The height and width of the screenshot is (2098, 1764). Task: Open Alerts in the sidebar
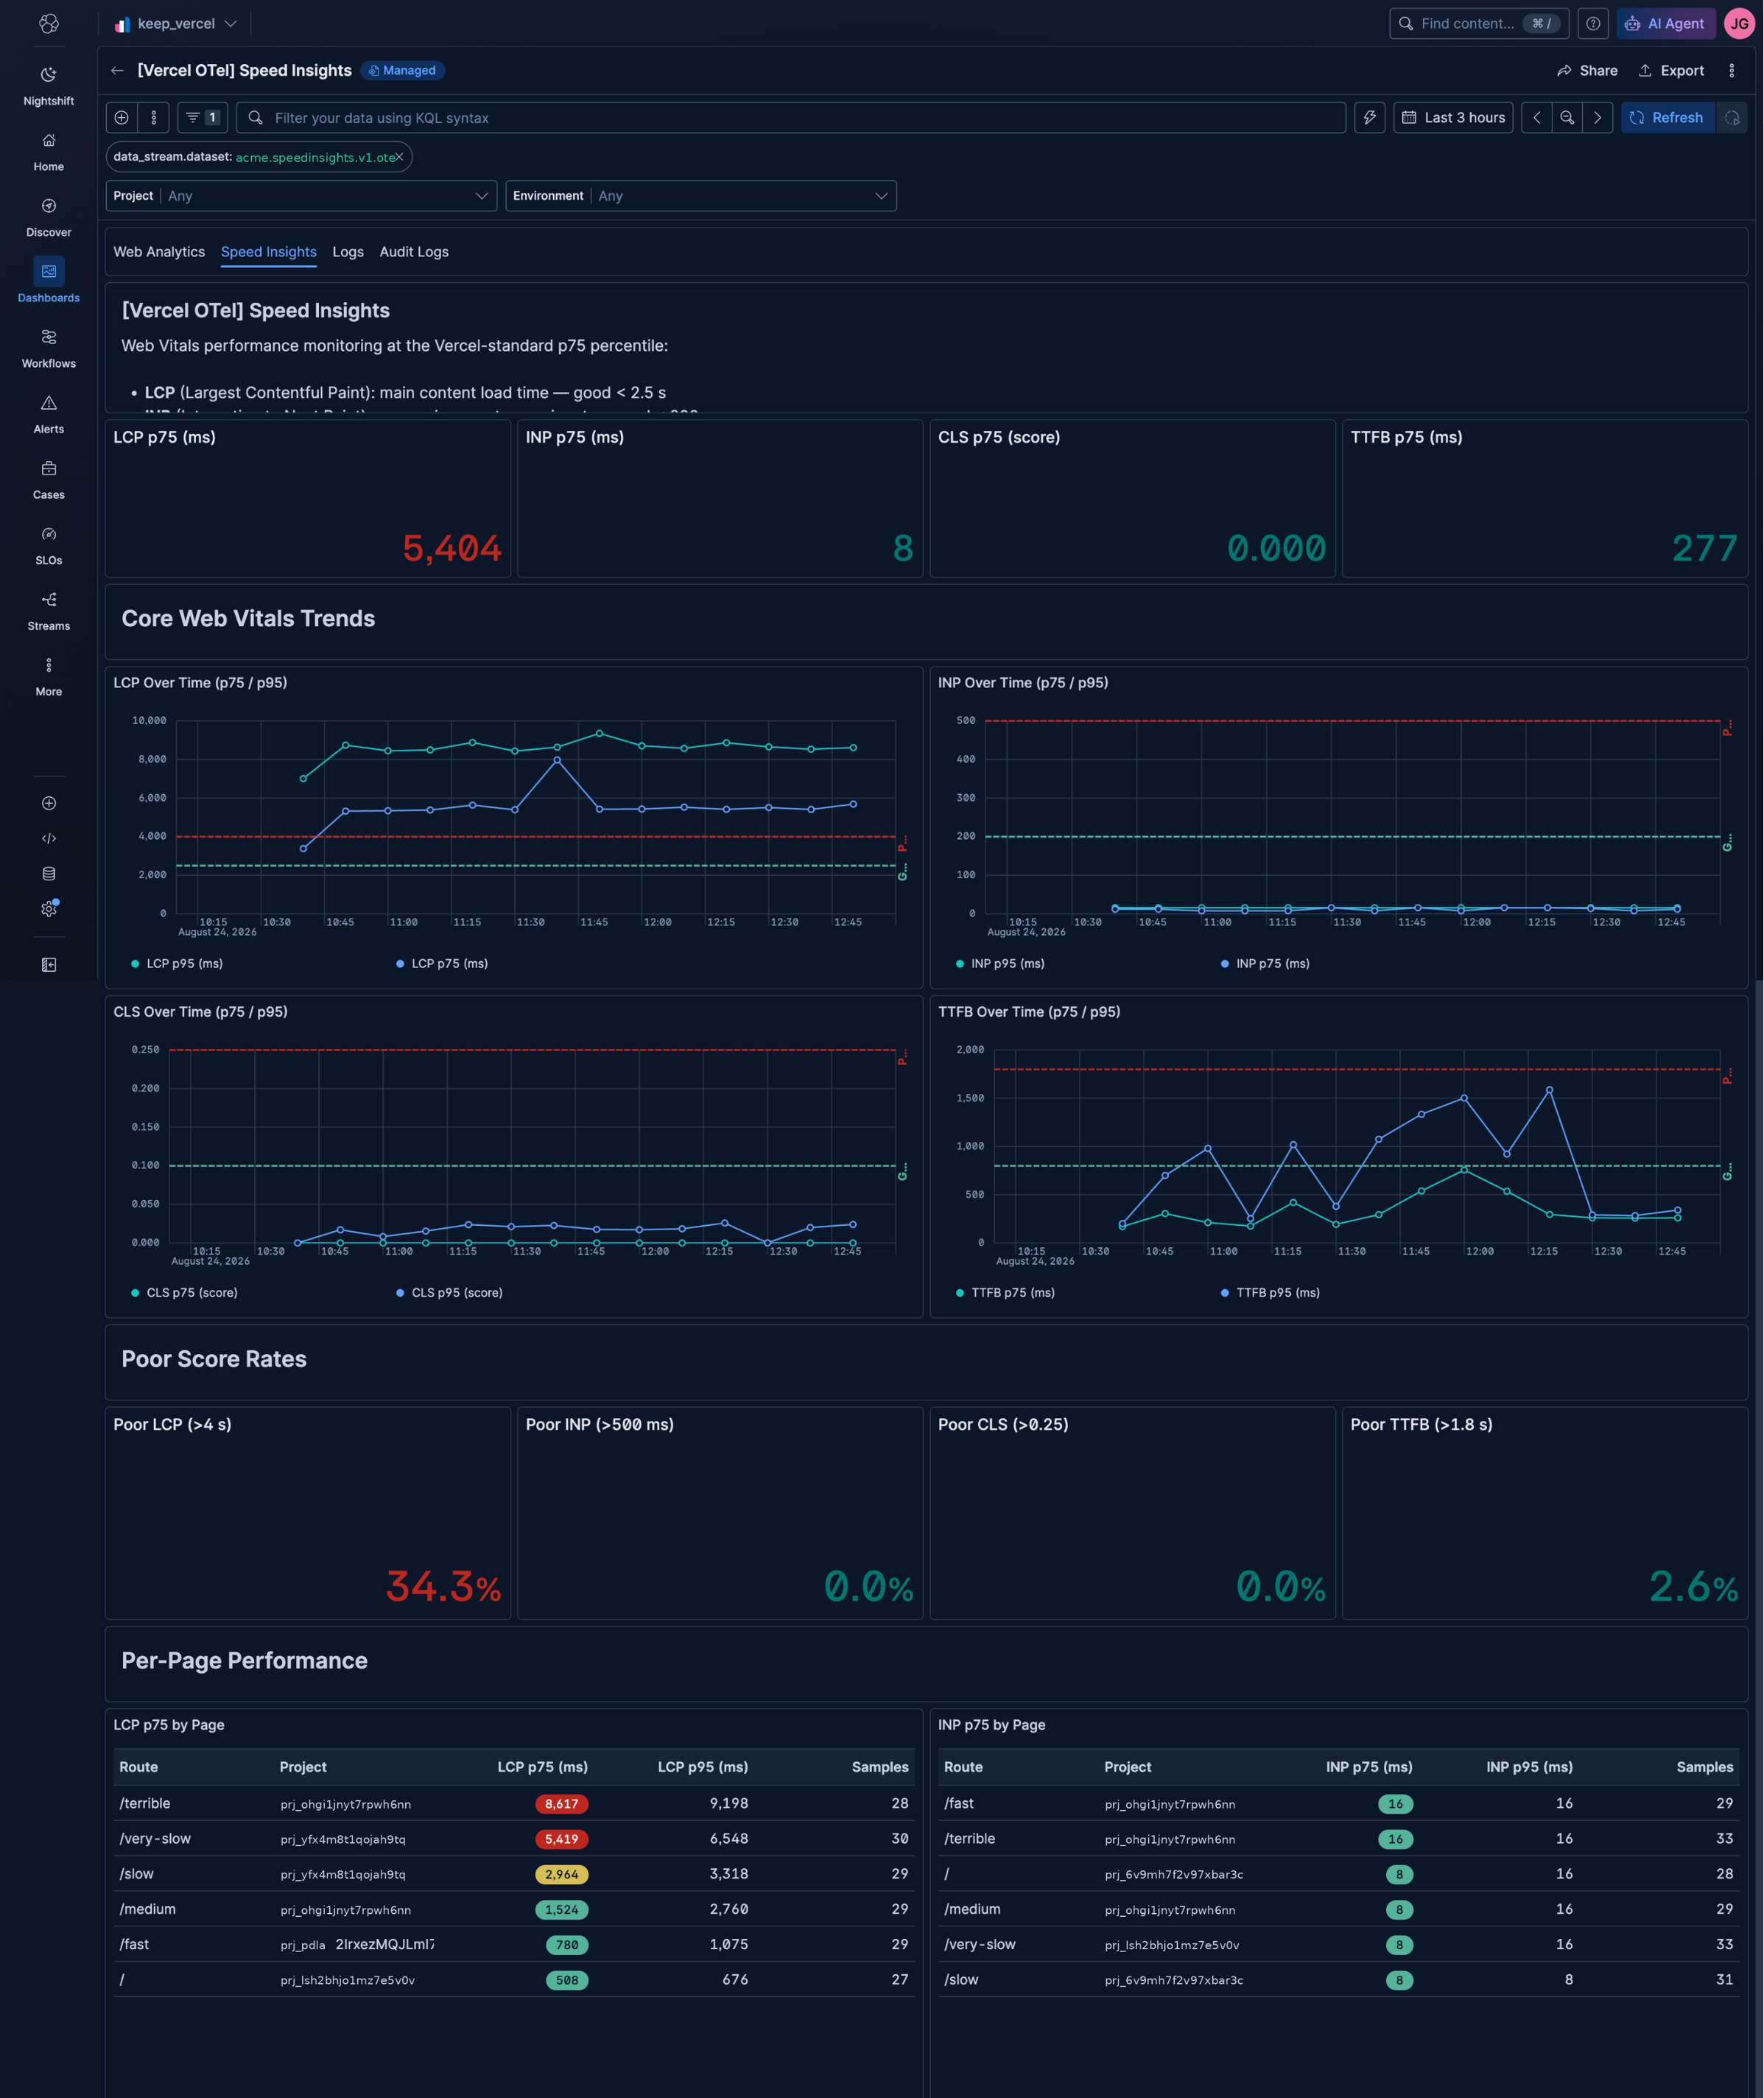(48, 414)
